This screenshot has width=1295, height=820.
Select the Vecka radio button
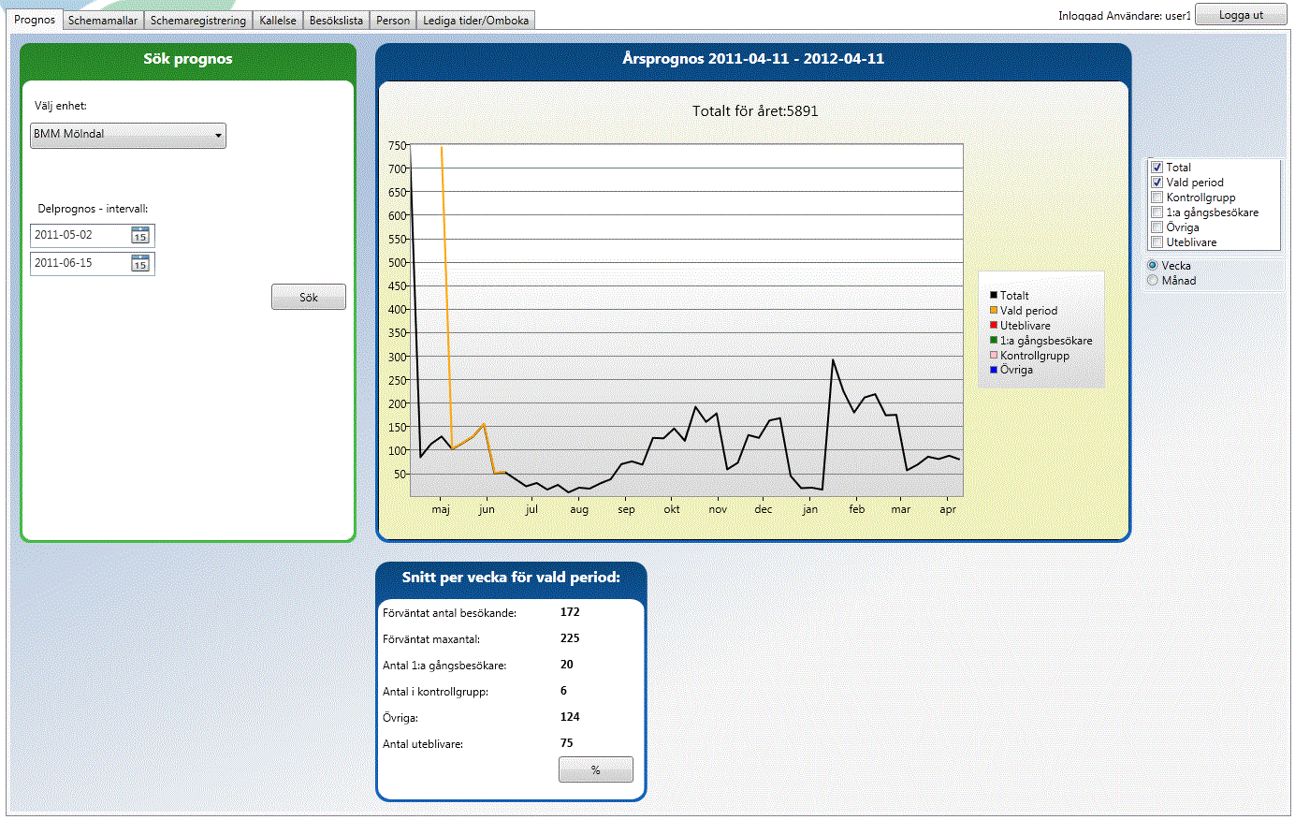coord(1153,266)
